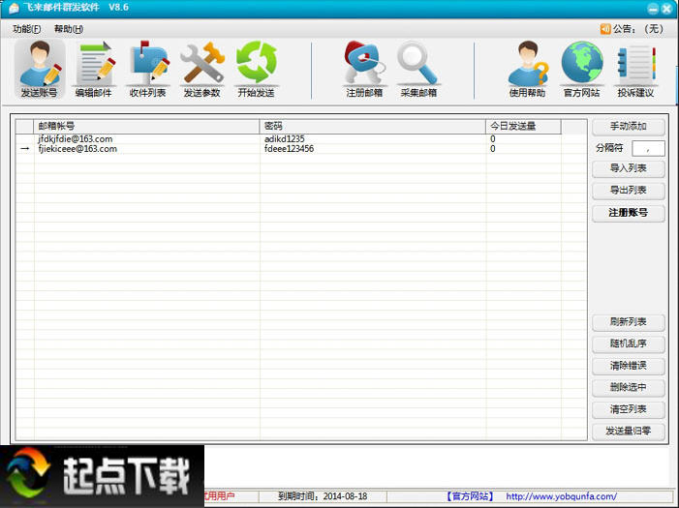Screen dimensions: 679x508
Task: Click the app icon in title bar
Action: point(14,8)
